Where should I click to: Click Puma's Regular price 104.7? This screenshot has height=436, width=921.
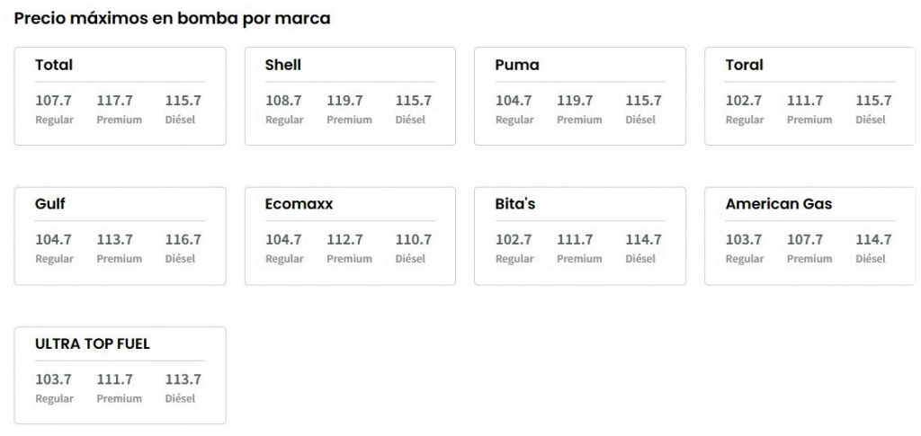(514, 101)
